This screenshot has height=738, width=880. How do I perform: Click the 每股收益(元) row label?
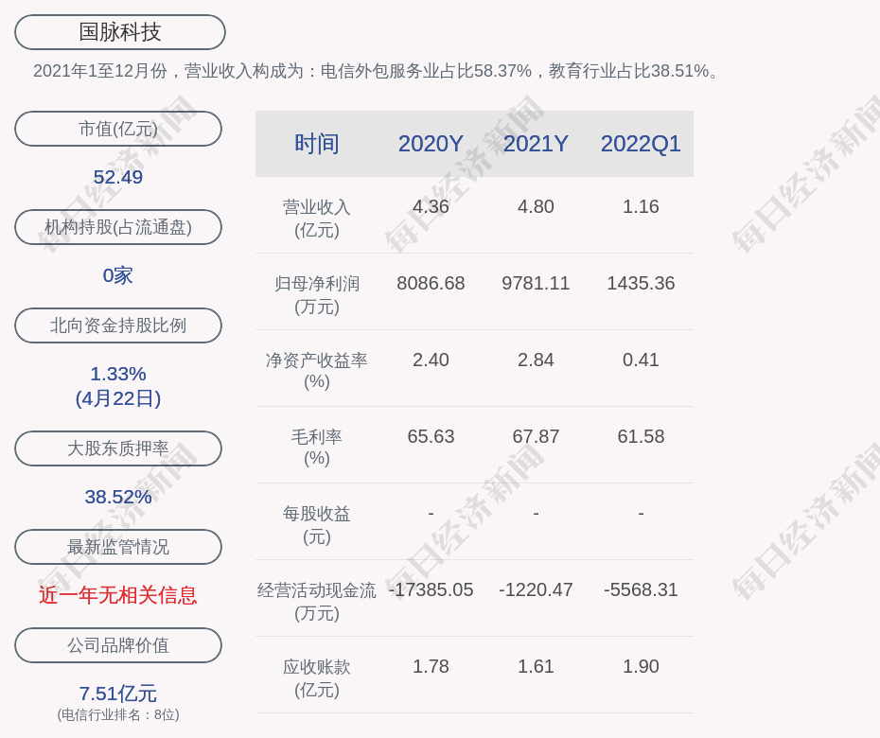317,525
